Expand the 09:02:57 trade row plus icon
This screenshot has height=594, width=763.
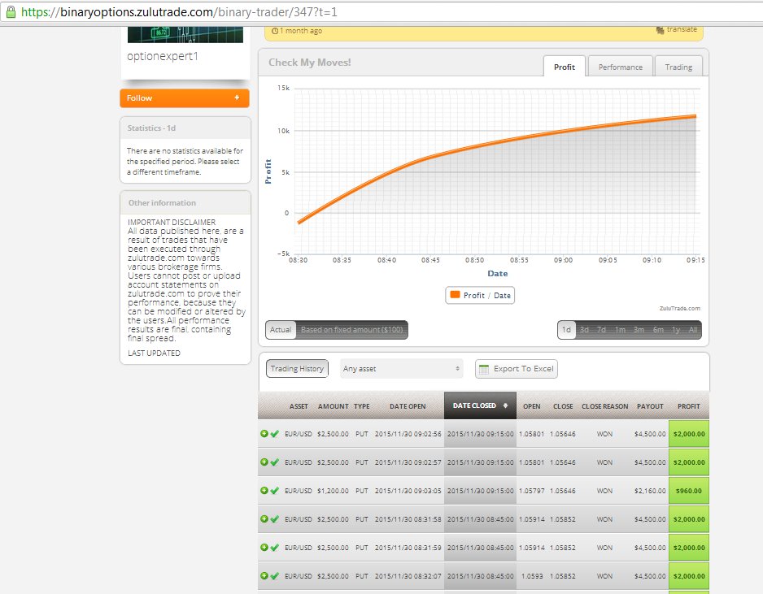tap(264, 462)
